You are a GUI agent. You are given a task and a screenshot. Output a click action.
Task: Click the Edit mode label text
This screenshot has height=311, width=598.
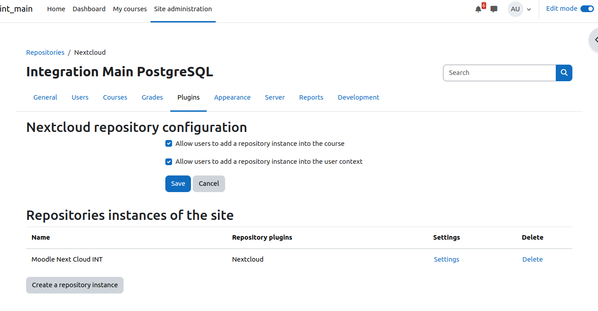[562, 9]
